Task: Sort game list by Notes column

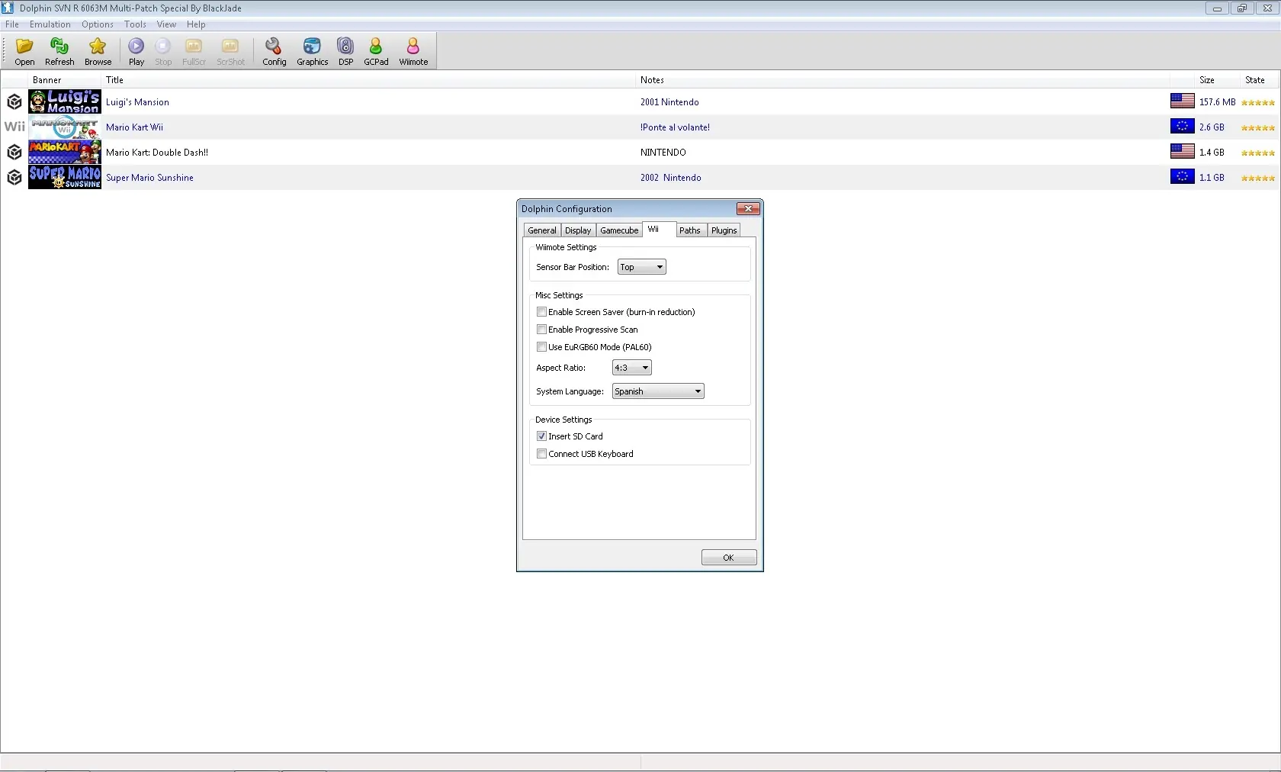Action: [x=903, y=80]
